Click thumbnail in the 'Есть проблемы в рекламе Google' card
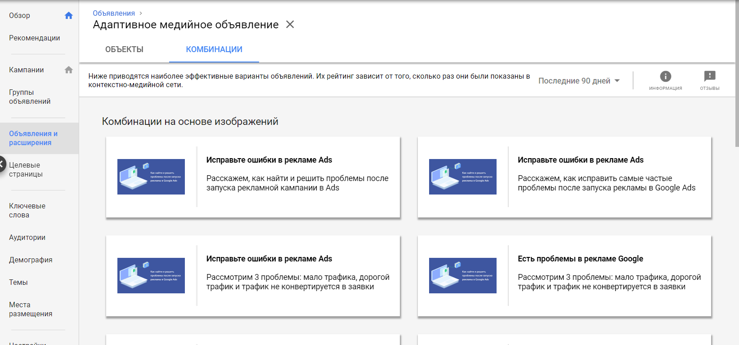 (463, 275)
